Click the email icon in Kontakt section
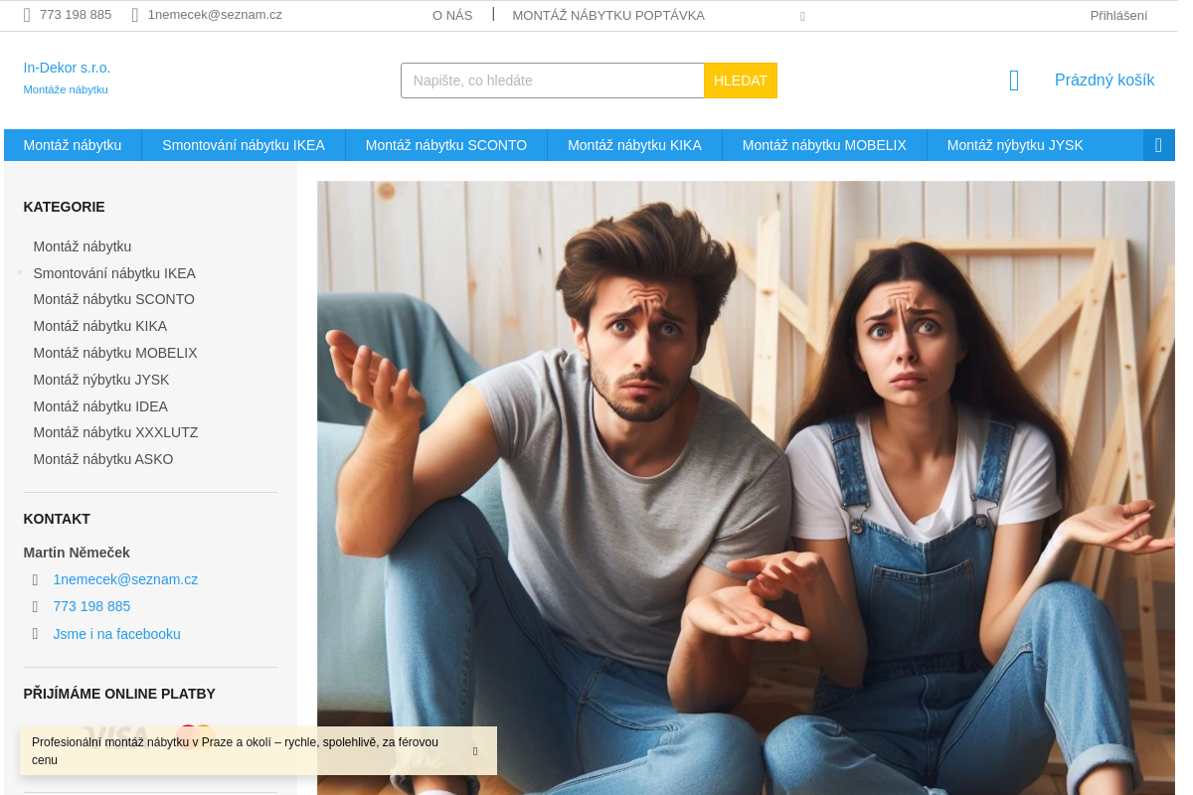This screenshot has width=1193, height=795. (x=36, y=579)
